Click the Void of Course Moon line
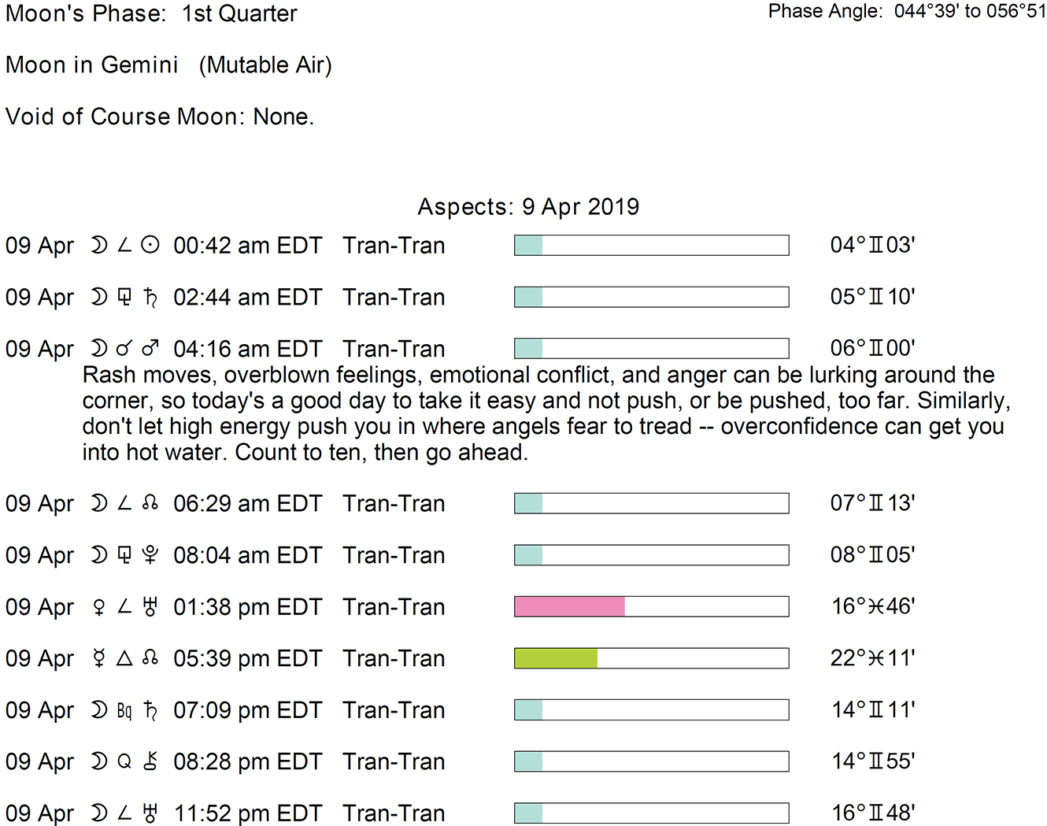The height and width of the screenshot is (826, 1047). point(160,117)
